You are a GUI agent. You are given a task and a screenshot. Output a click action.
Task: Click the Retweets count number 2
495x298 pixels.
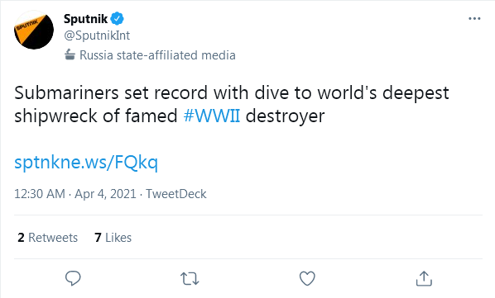click(21, 238)
